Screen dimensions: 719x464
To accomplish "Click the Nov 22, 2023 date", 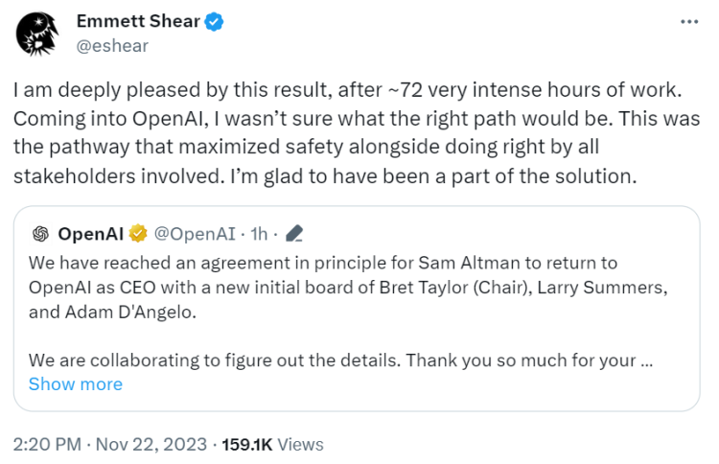I will coord(152,444).
